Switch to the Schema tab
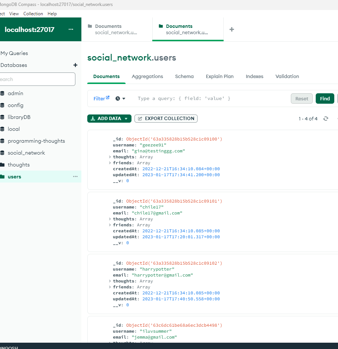This screenshot has width=338, height=349. click(x=184, y=76)
